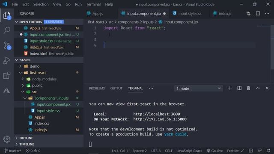274x154 pixels.
Task: Close the terminal panel
Action: 267,88
